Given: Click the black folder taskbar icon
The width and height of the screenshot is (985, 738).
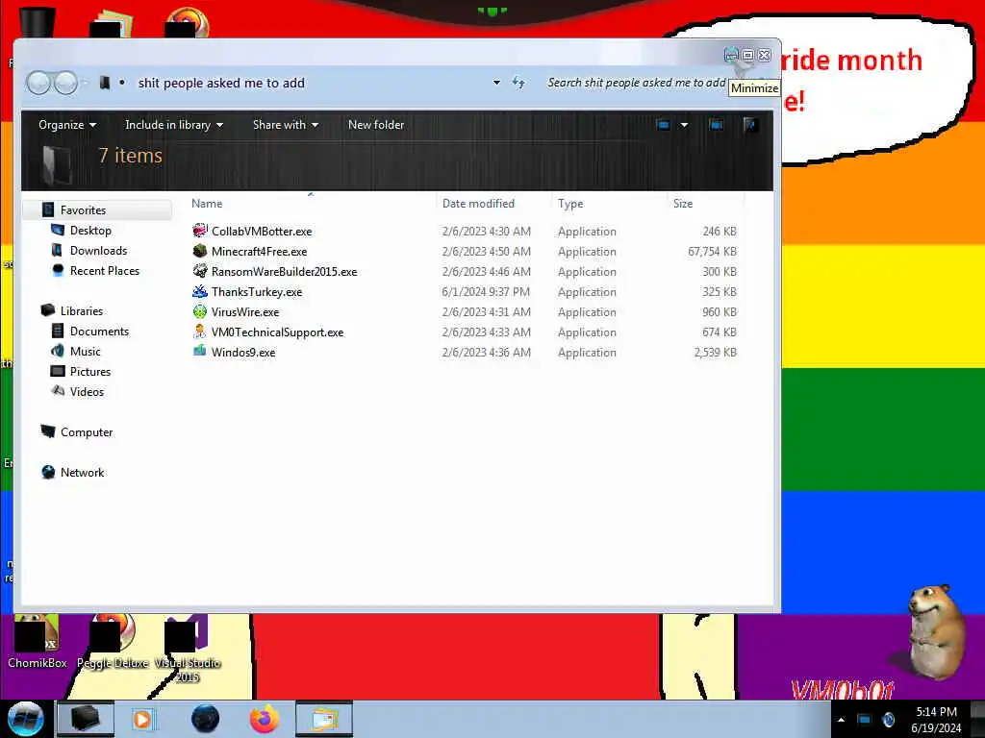Looking at the screenshot, I should 86,719.
